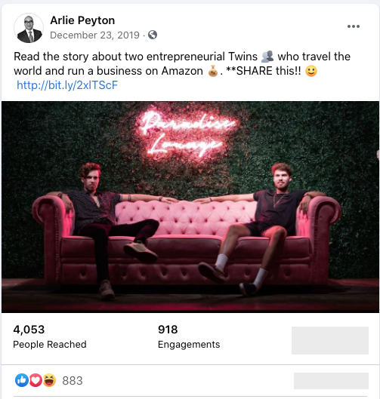Click the heart Love reaction icon
The height and width of the screenshot is (399, 380).
click(36, 380)
